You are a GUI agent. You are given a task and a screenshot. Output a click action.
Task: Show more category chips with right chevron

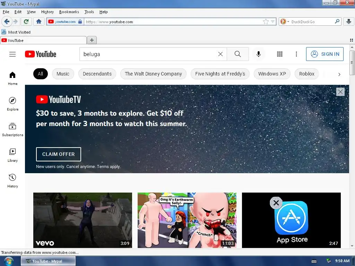pos(339,74)
